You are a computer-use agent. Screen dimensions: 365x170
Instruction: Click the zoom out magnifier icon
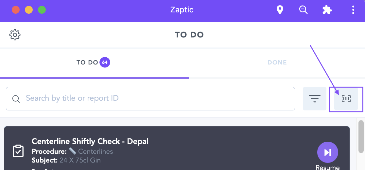304,10
